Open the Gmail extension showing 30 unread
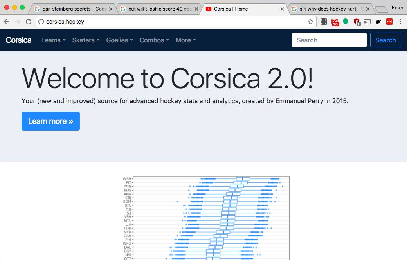 335,22
